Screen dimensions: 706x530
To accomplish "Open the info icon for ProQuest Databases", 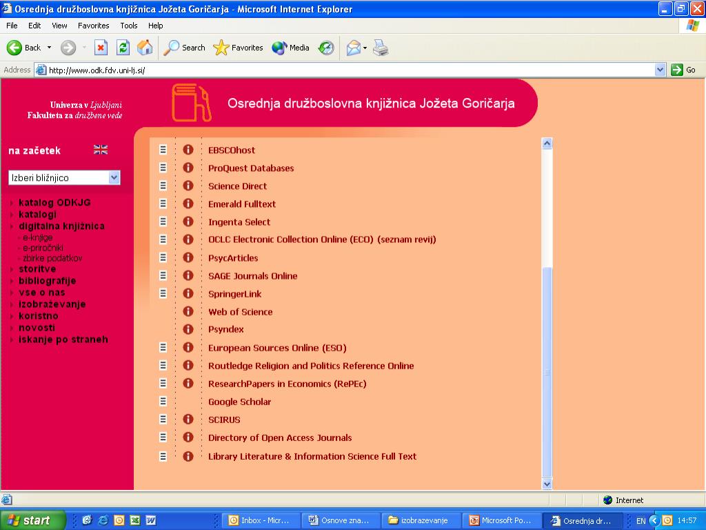I will [x=188, y=168].
